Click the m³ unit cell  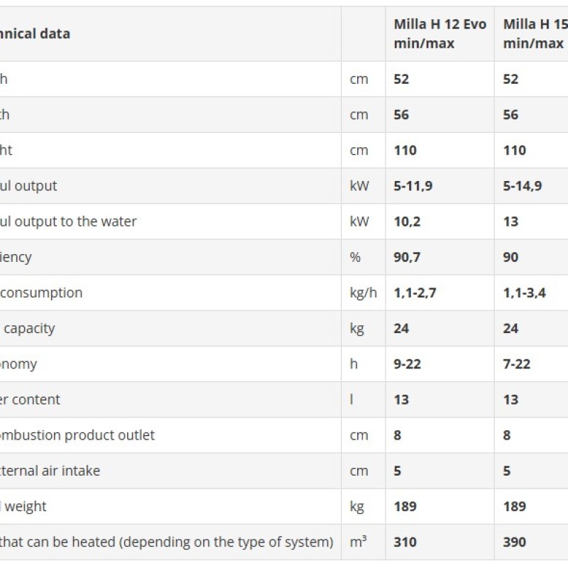pyautogui.click(x=359, y=542)
